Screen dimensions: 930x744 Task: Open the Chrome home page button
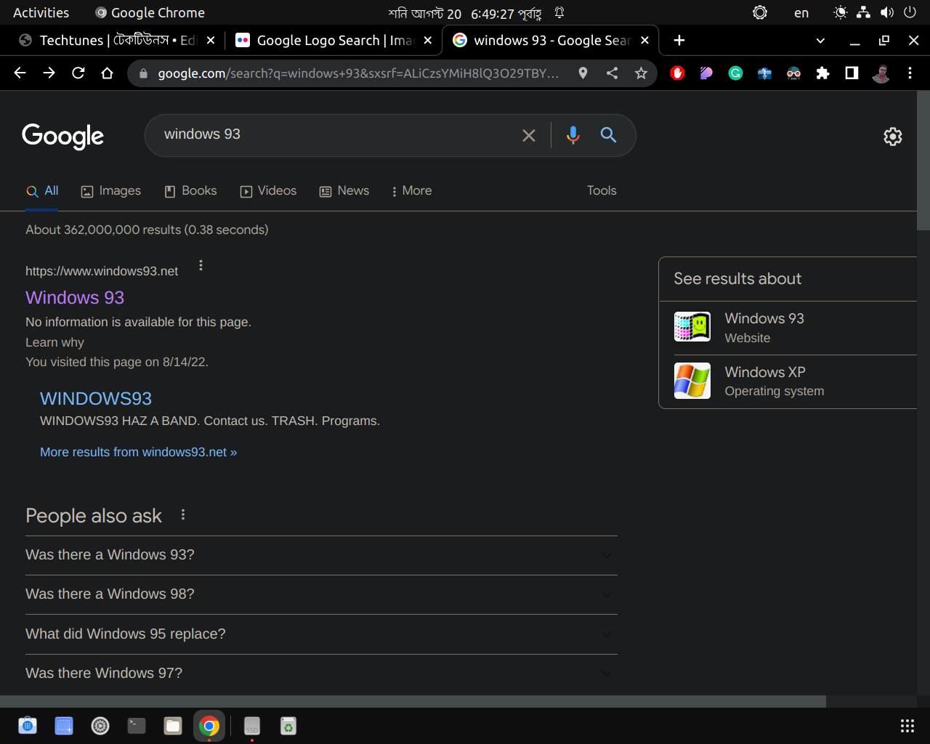point(108,73)
